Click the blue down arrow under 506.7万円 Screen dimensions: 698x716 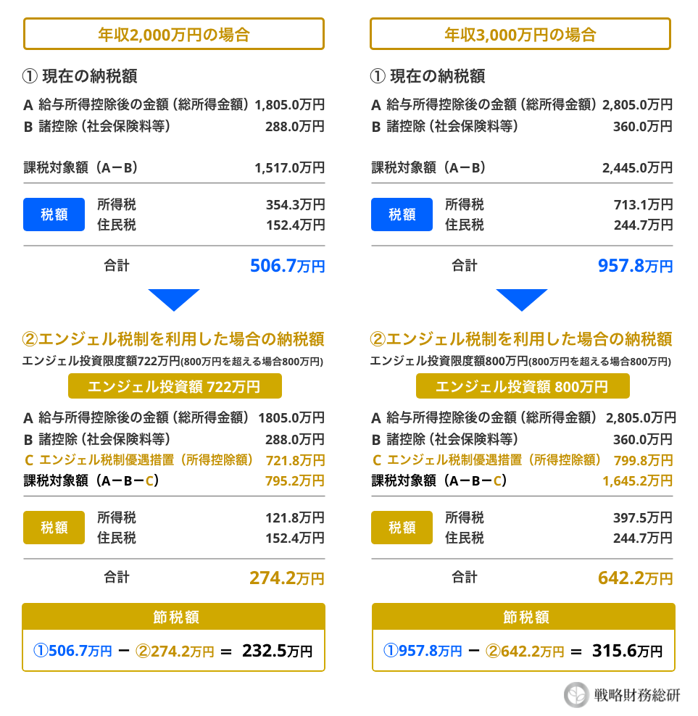click(x=173, y=299)
